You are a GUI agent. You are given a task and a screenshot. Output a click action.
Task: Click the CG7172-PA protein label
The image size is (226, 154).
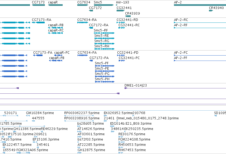(99, 58)
